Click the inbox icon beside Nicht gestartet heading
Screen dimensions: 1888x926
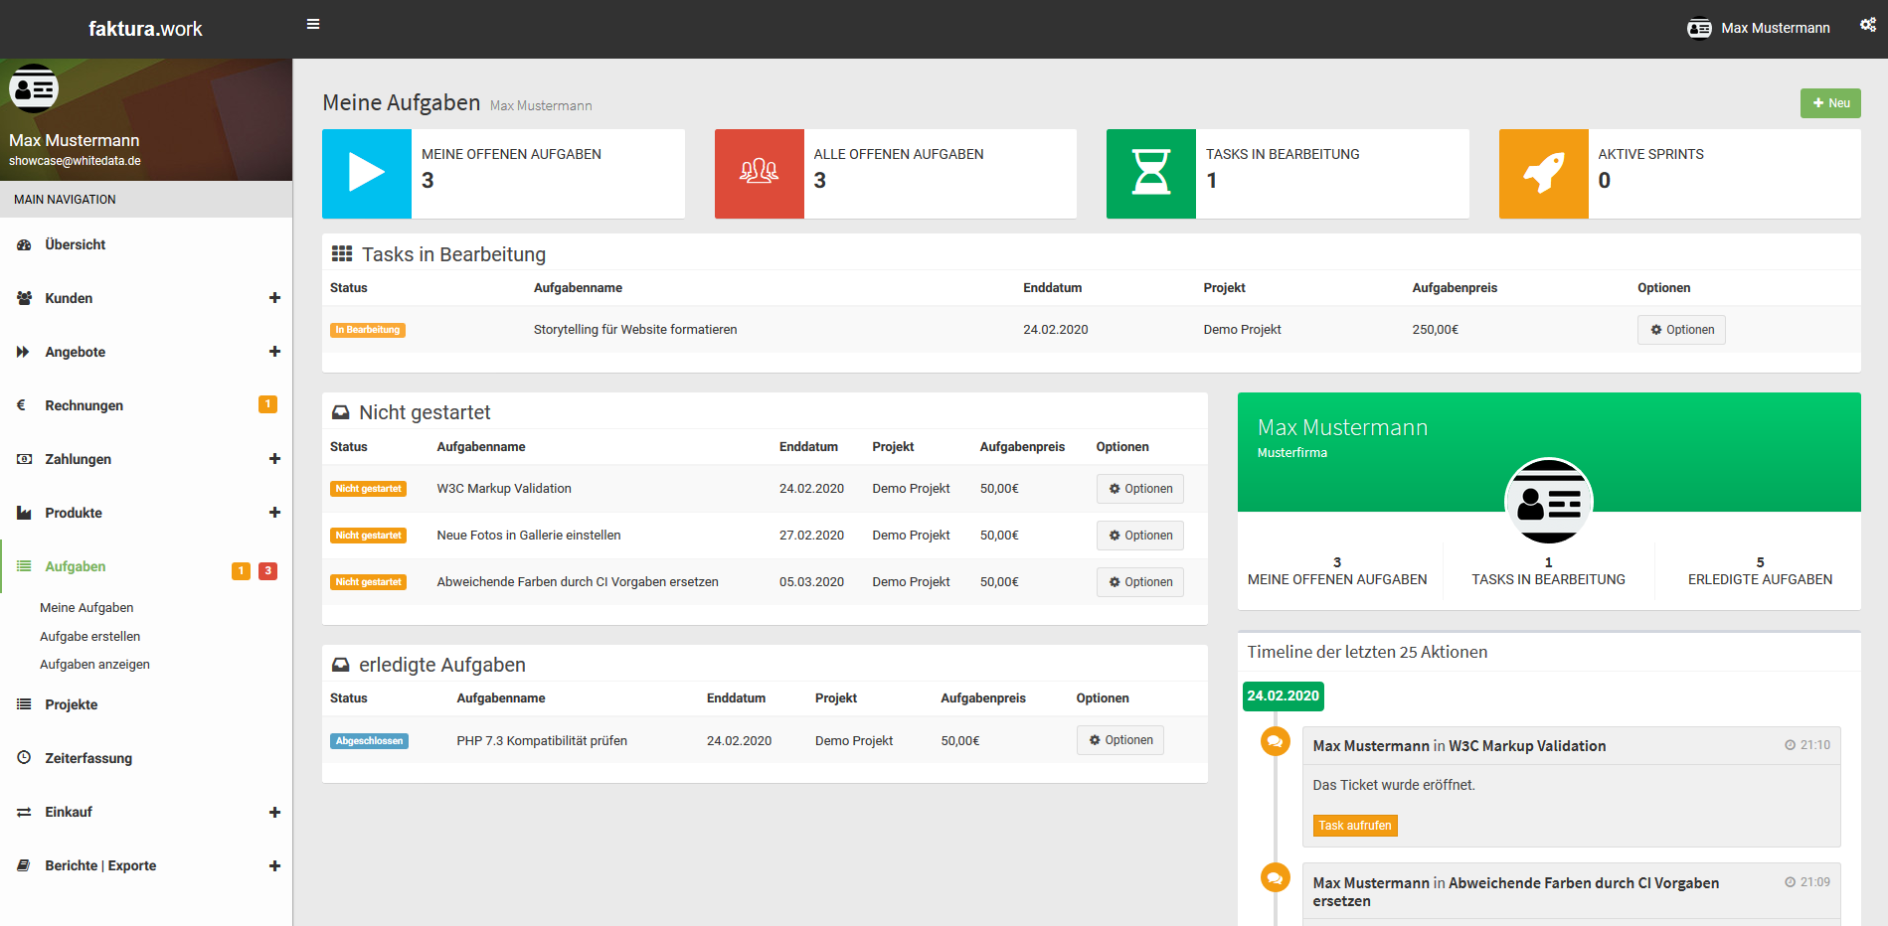341,411
